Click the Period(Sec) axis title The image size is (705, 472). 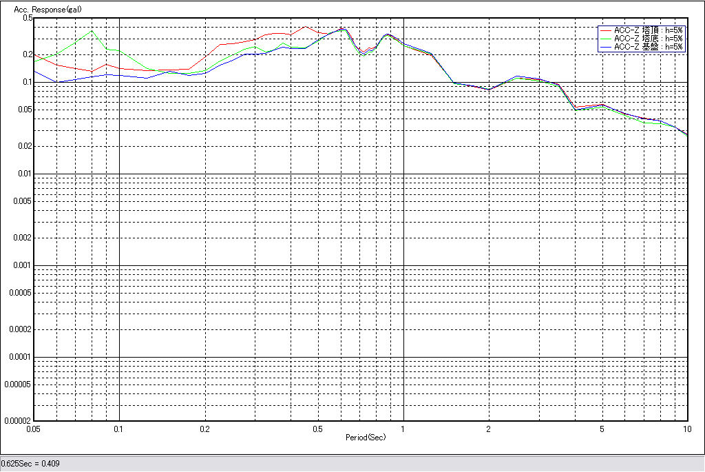[x=366, y=438]
